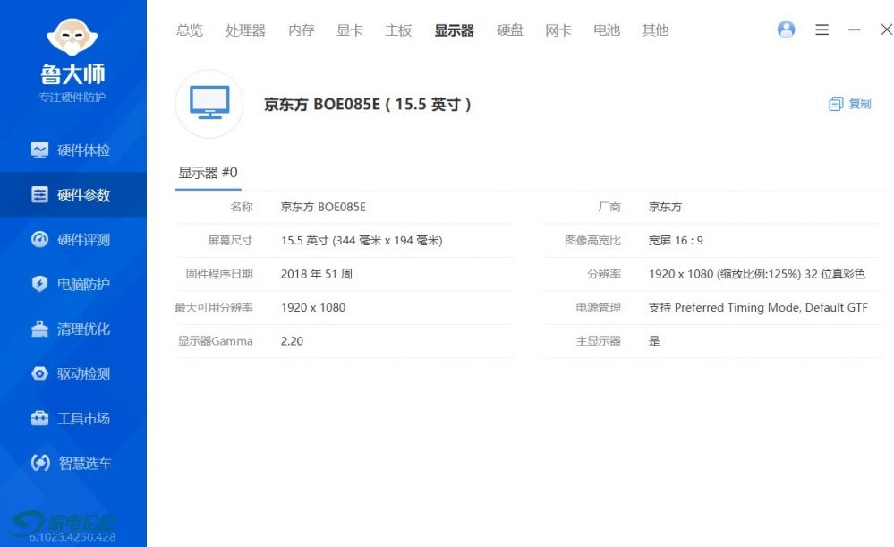Click the 主显示器 field label
Screen dimensions: 894x547
pyautogui.click(x=598, y=341)
